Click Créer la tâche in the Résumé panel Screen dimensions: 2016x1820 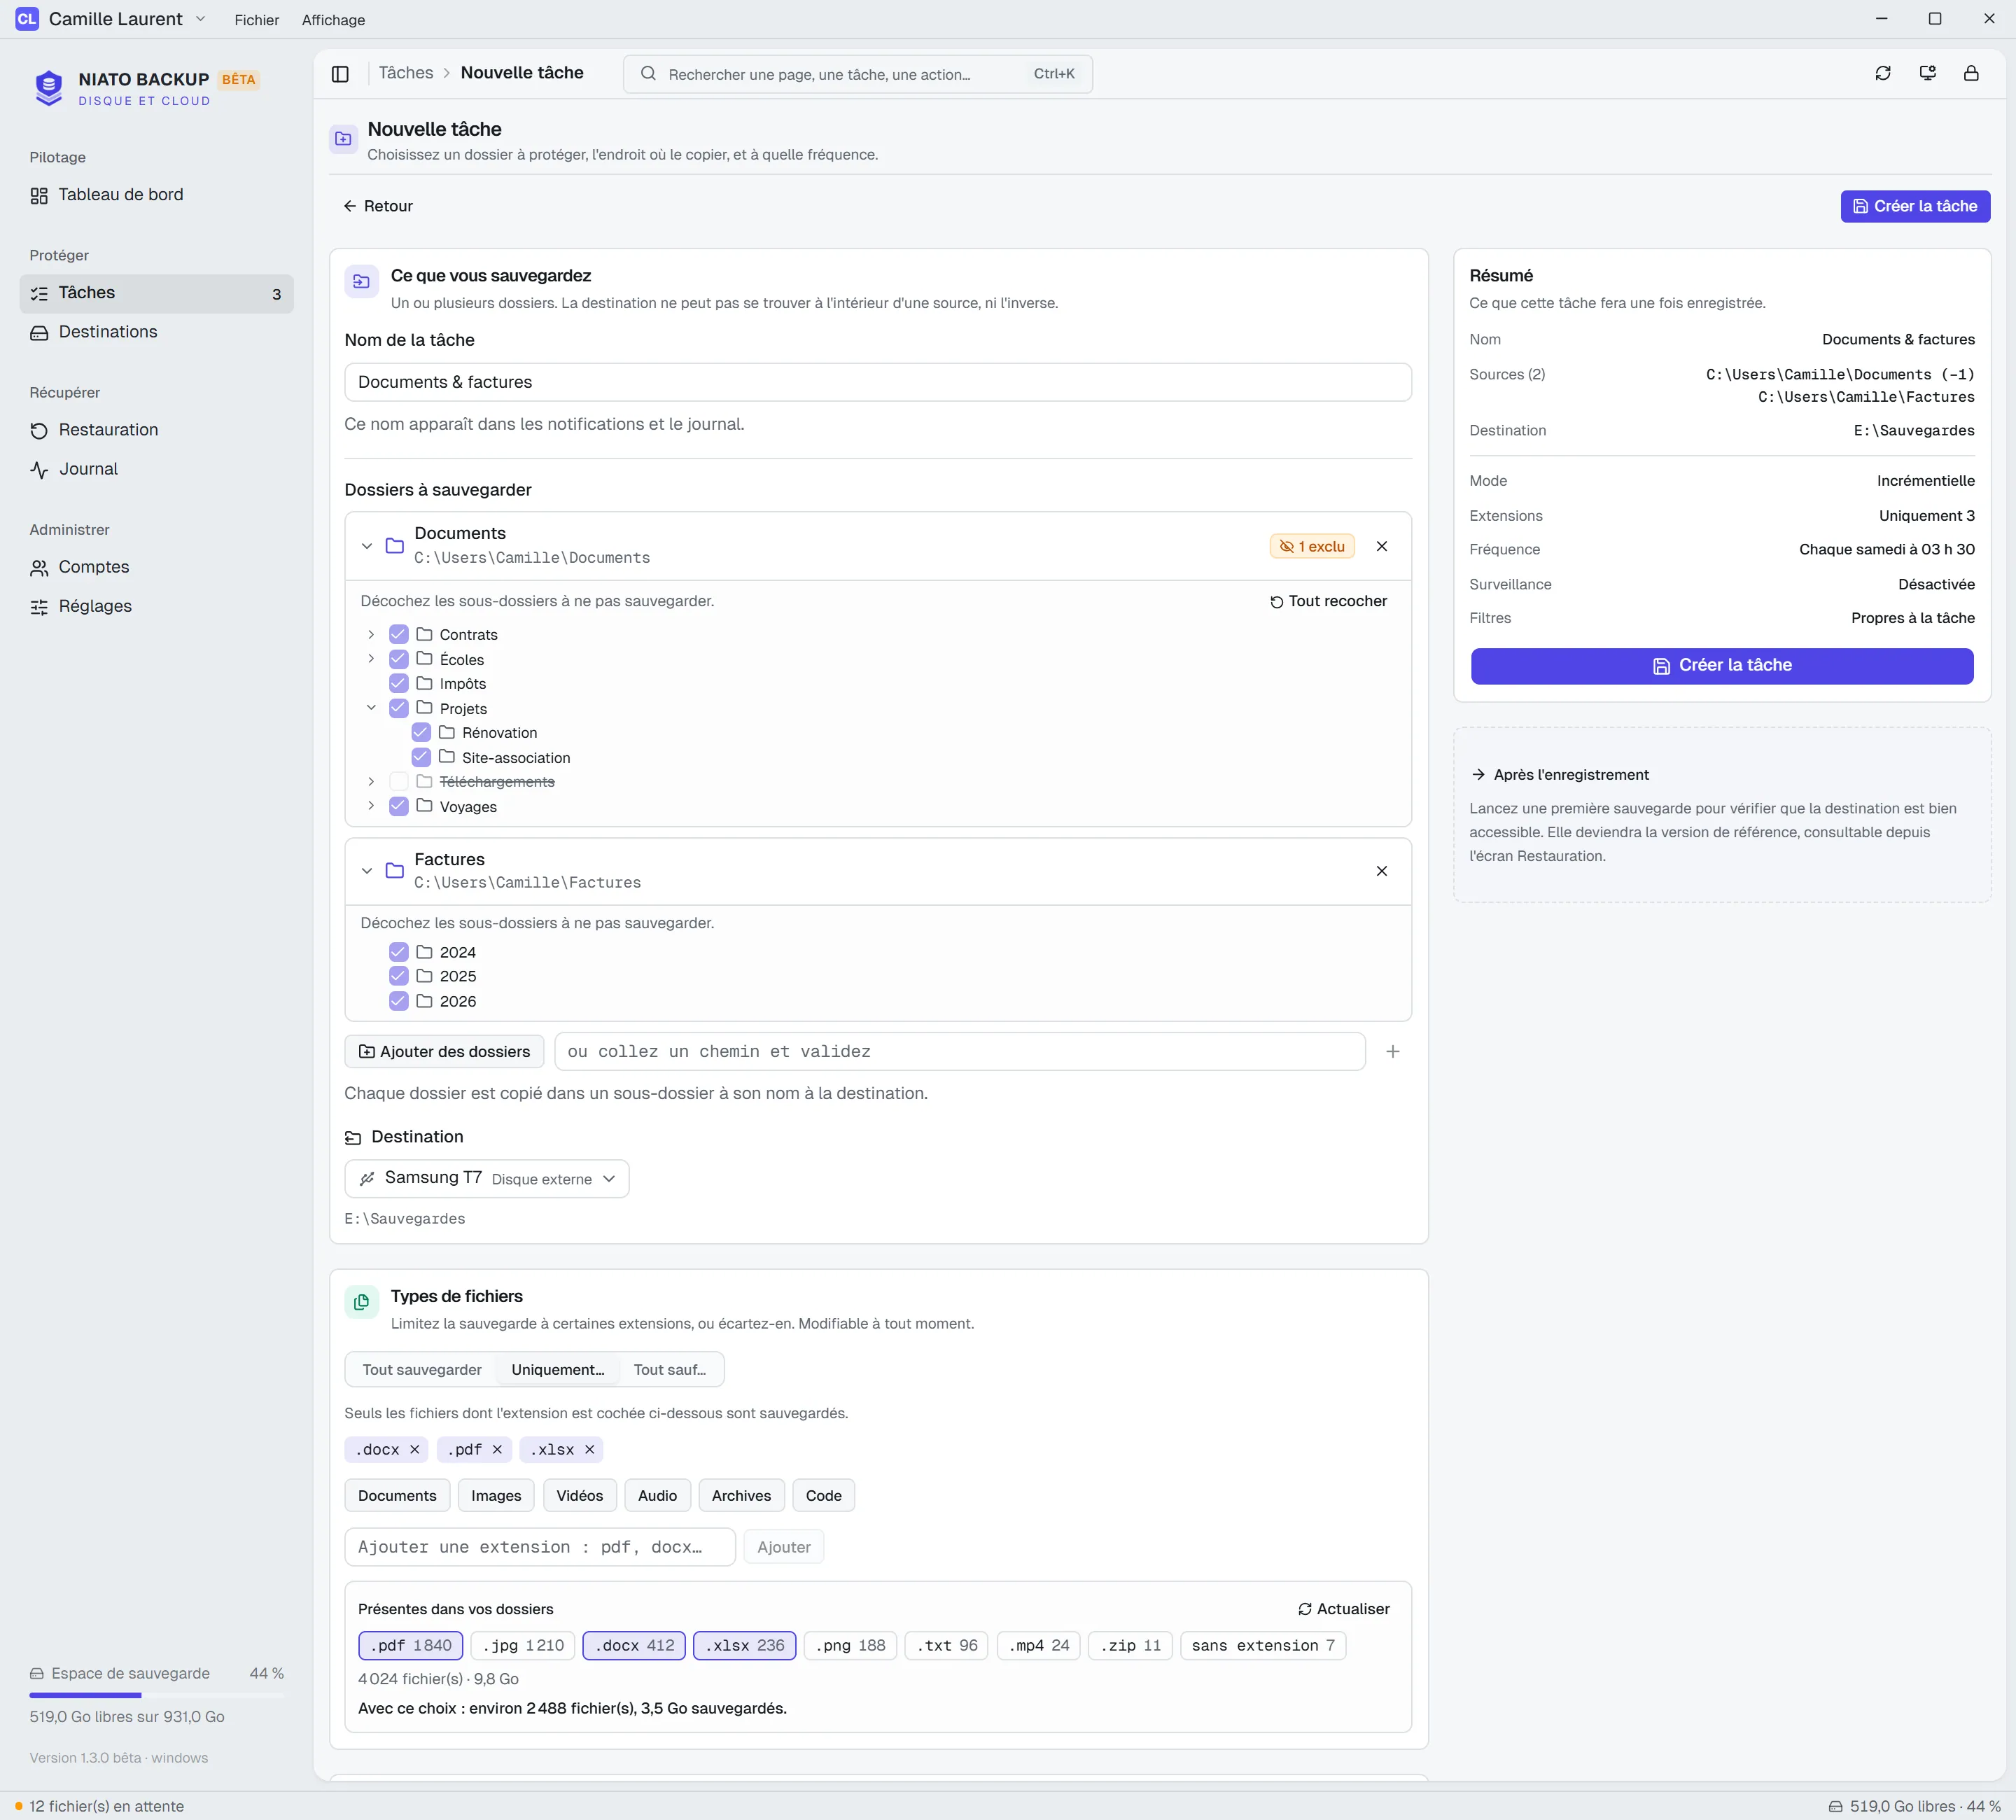[1721, 666]
